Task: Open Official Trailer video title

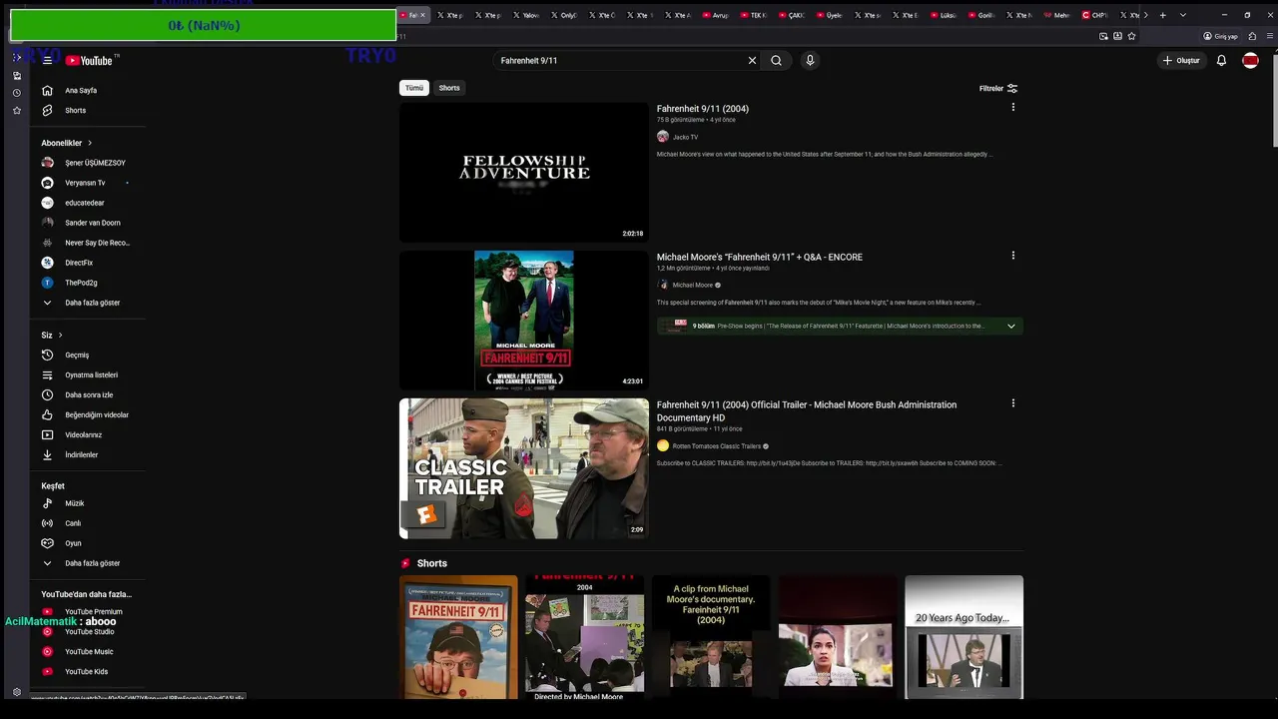Action: click(x=807, y=411)
